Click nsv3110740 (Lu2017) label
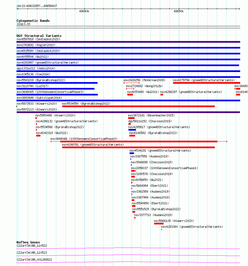Image resolution: width=248 pixels, height=266 pixels. (x=33, y=86)
